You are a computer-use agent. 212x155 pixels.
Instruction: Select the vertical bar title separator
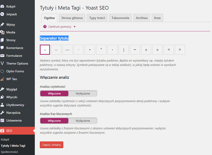(x=123, y=50)
